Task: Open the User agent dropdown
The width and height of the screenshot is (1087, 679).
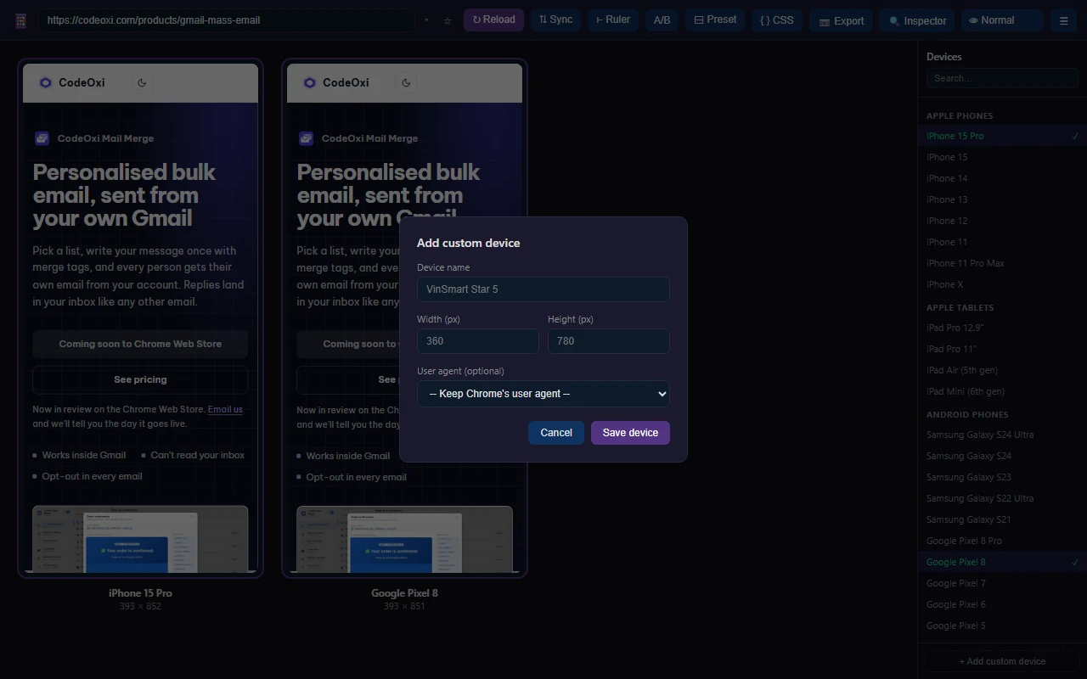Action: (x=543, y=394)
